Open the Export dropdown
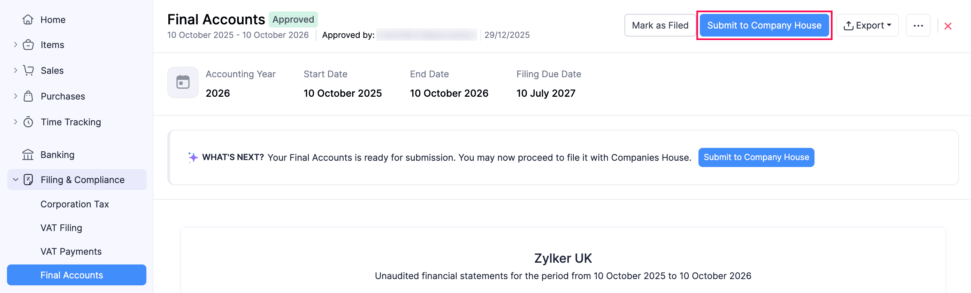971x293 pixels. pos(867,25)
